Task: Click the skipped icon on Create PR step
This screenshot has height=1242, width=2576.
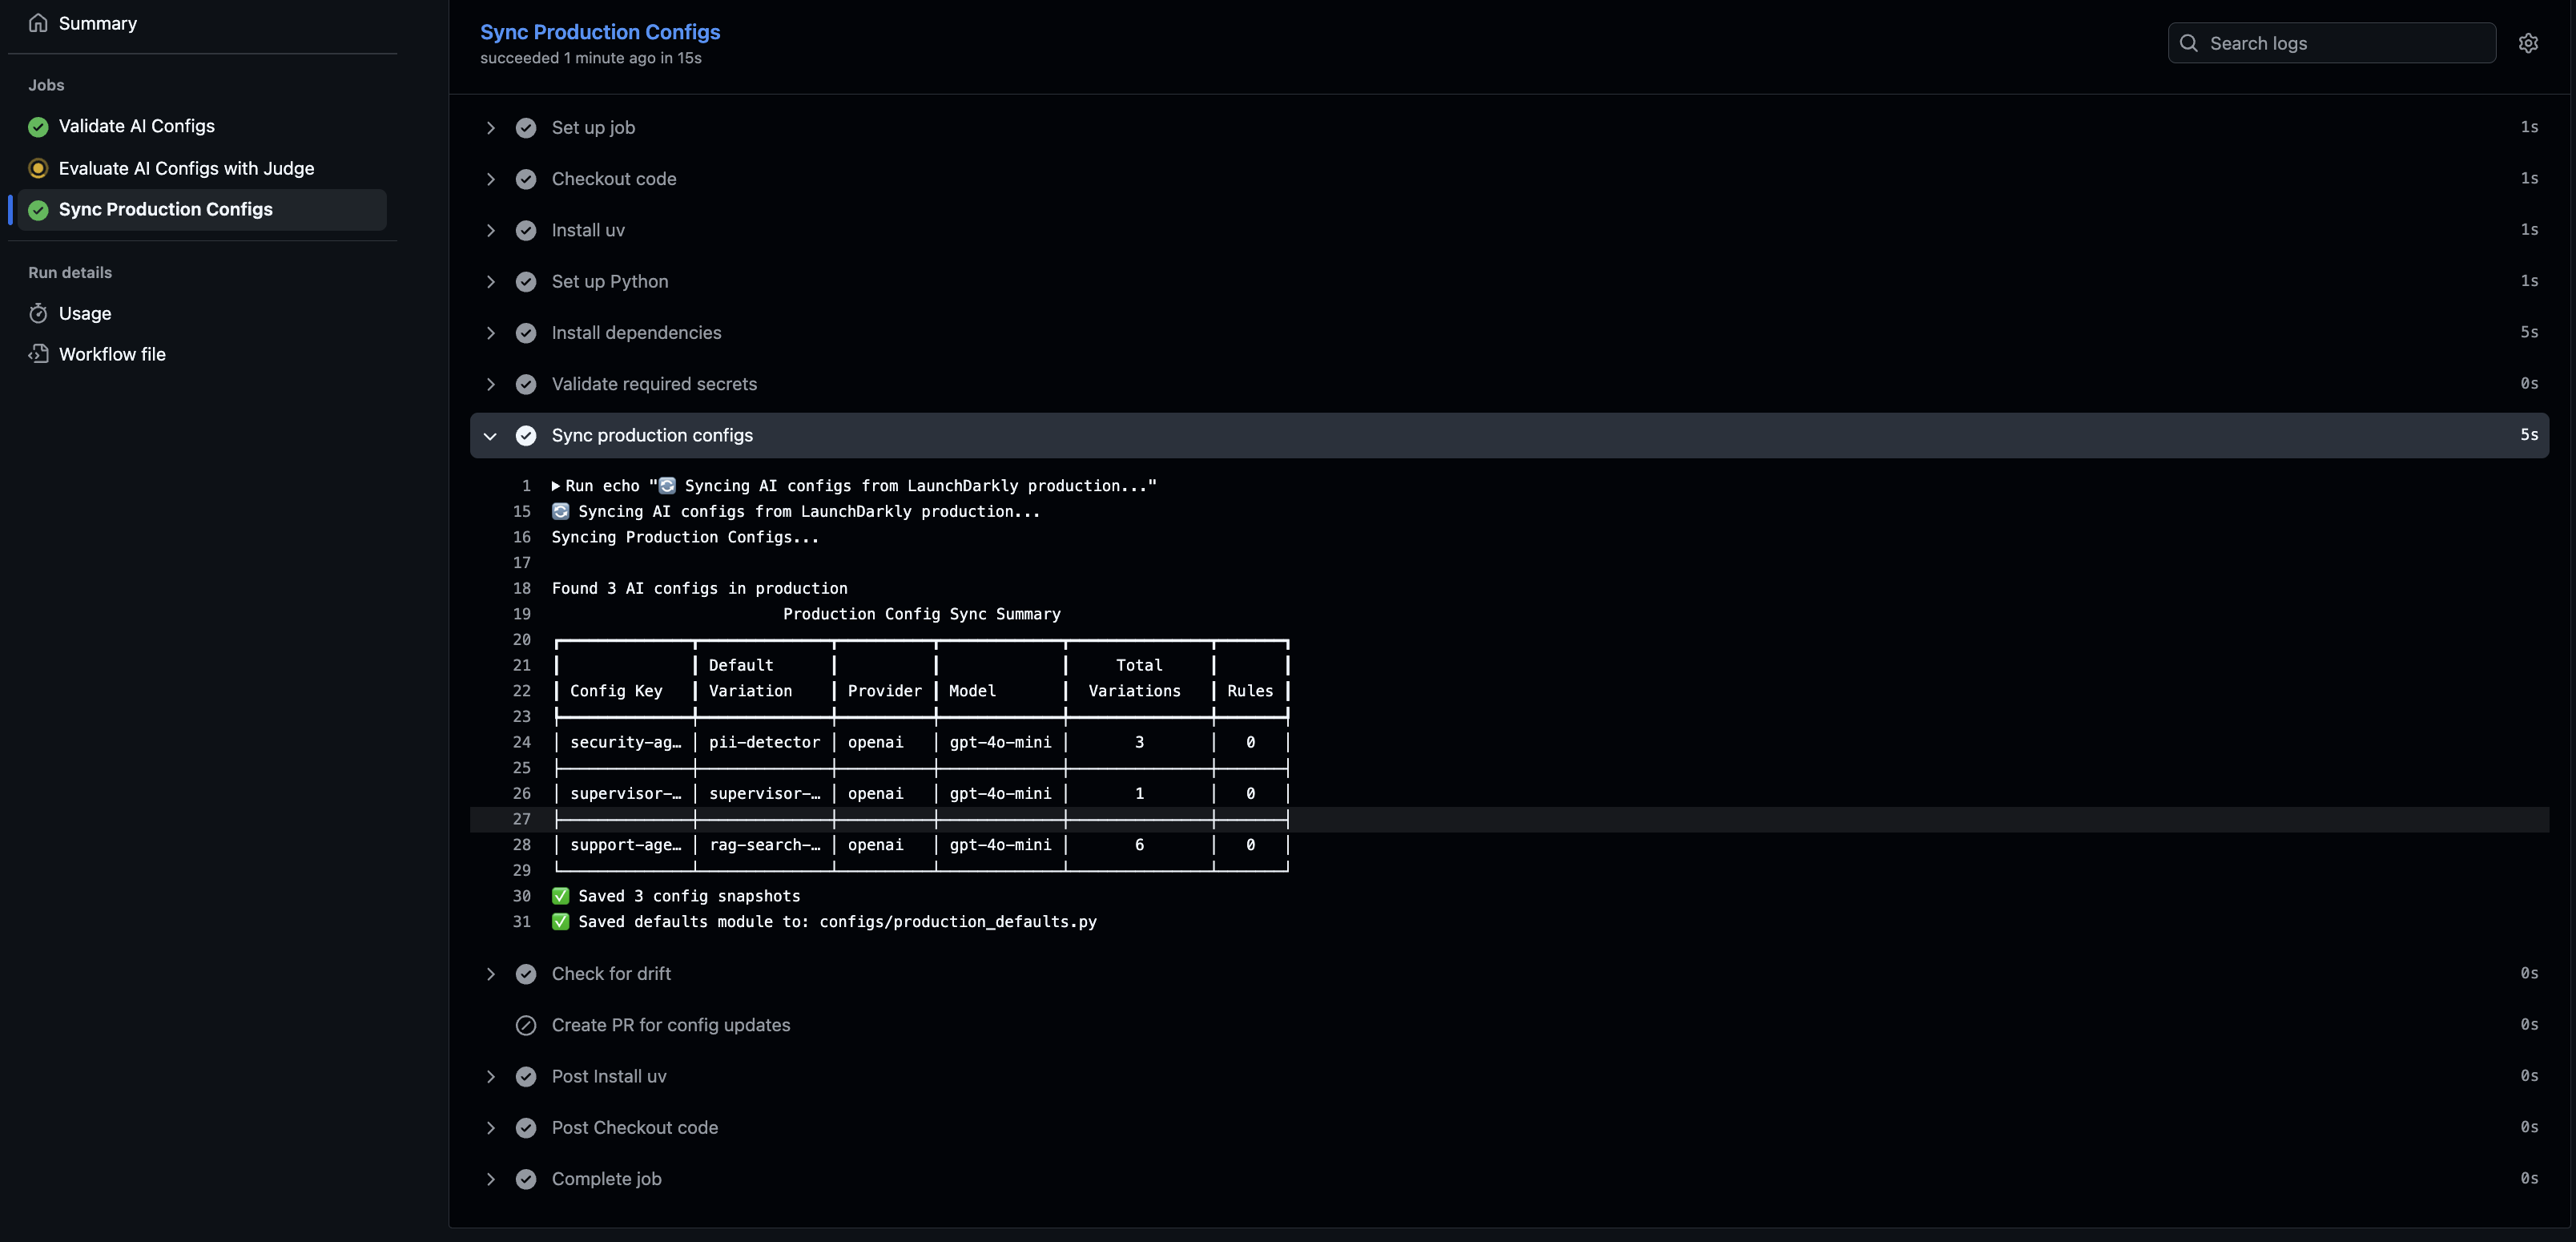Action: [526, 1025]
